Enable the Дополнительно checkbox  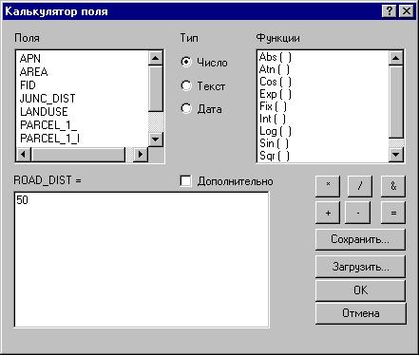pyautogui.click(x=185, y=181)
